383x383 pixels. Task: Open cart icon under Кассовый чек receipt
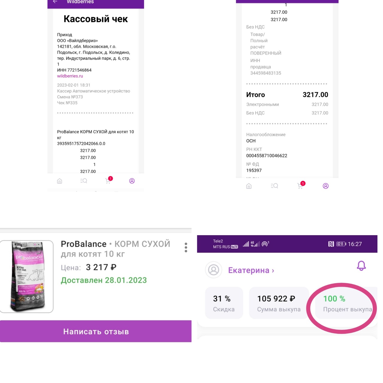[108, 181]
